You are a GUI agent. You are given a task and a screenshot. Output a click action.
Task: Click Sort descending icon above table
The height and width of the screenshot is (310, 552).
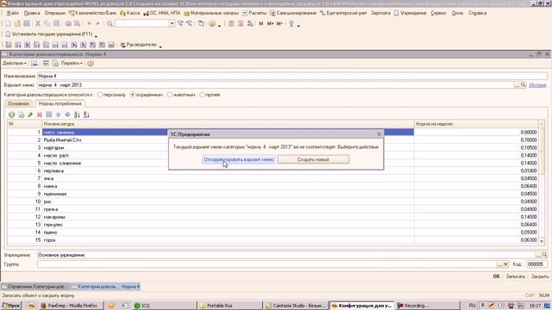86,115
